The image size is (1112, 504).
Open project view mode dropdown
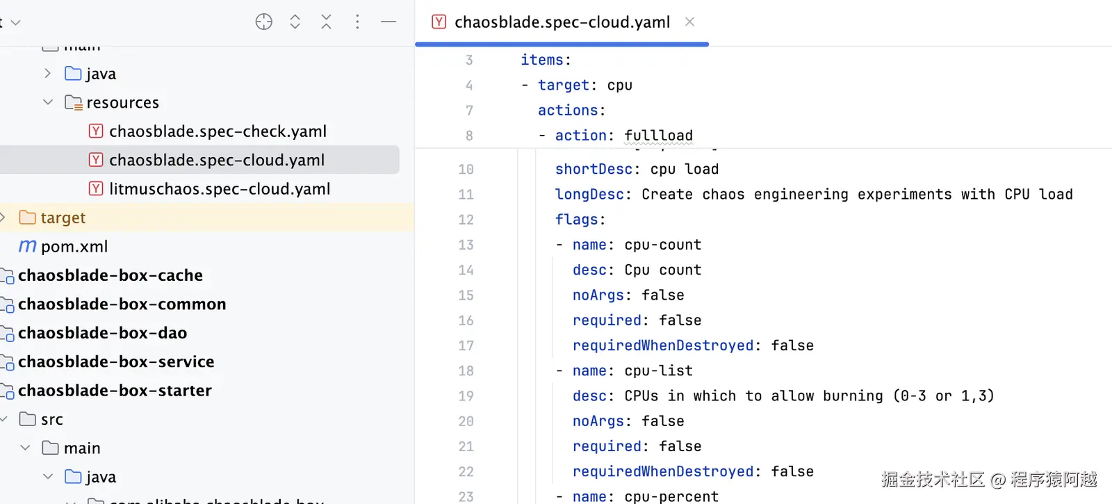pos(15,22)
